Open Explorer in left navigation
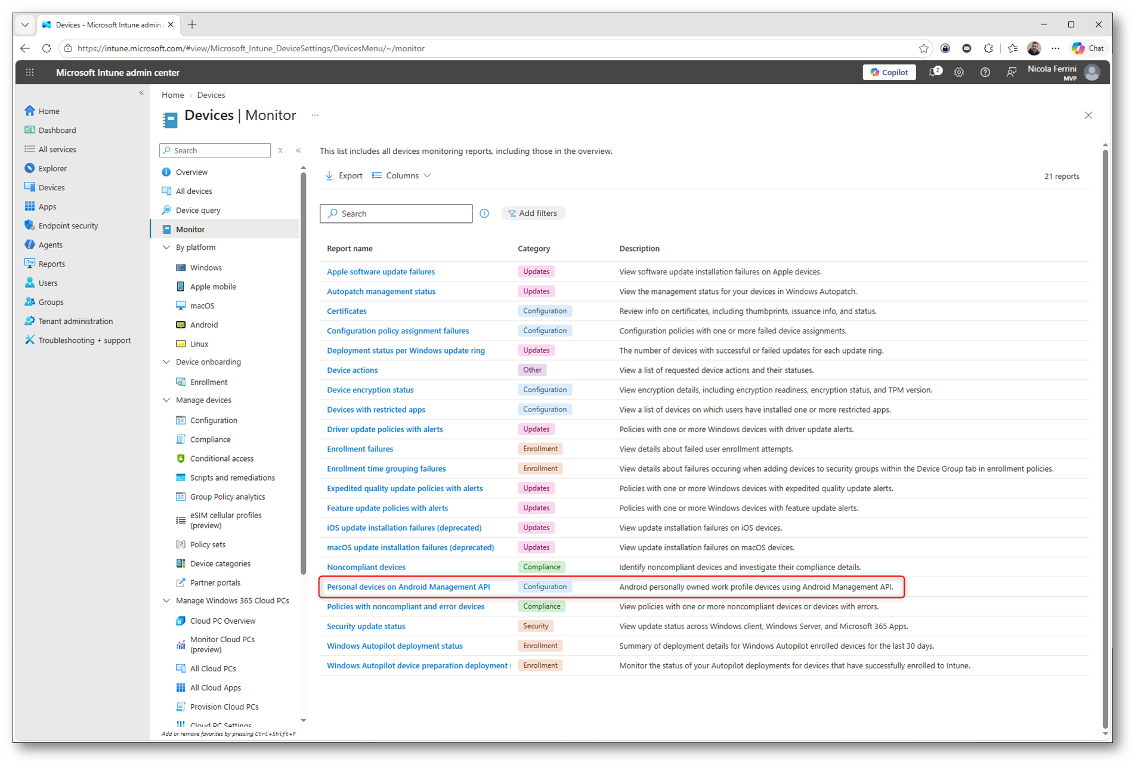Image resolution: width=1138 pixels, height=768 pixels. coord(52,168)
